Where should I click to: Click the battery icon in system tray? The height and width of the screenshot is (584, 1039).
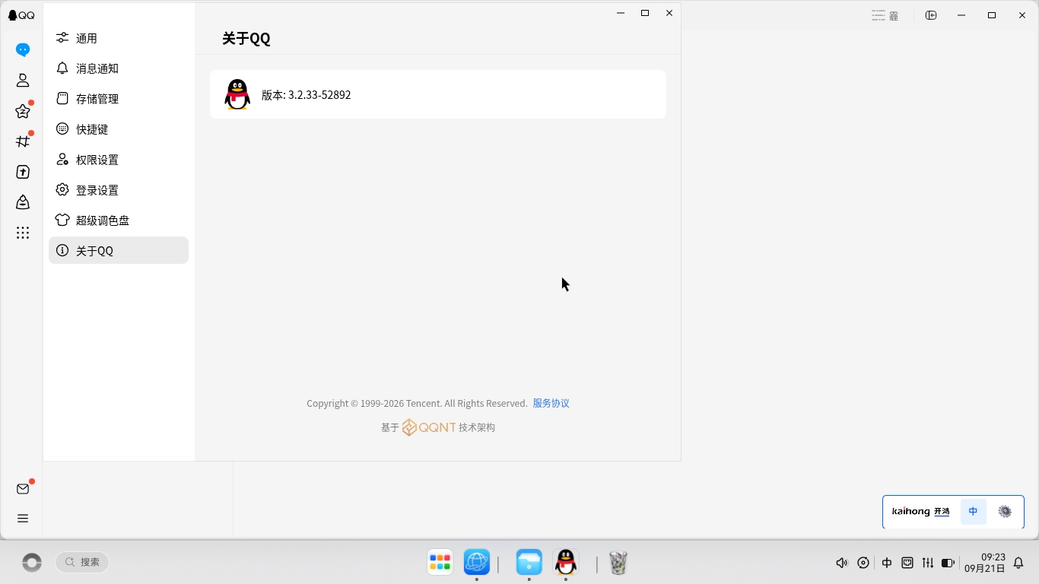(x=948, y=563)
